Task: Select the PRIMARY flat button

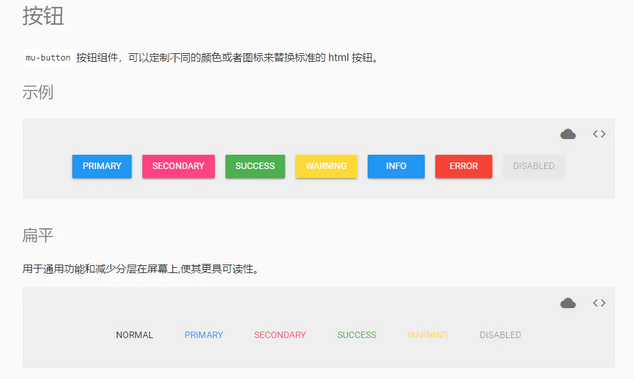Action: [x=203, y=335]
